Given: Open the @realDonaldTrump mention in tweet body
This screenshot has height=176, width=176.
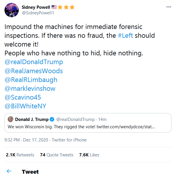Looking at the screenshot, I should click(34, 62).
